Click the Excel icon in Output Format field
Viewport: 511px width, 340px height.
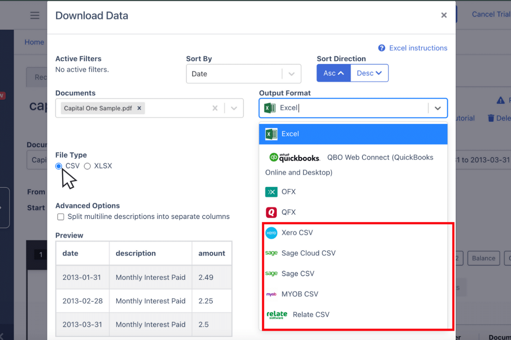click(x=270, y=108)
